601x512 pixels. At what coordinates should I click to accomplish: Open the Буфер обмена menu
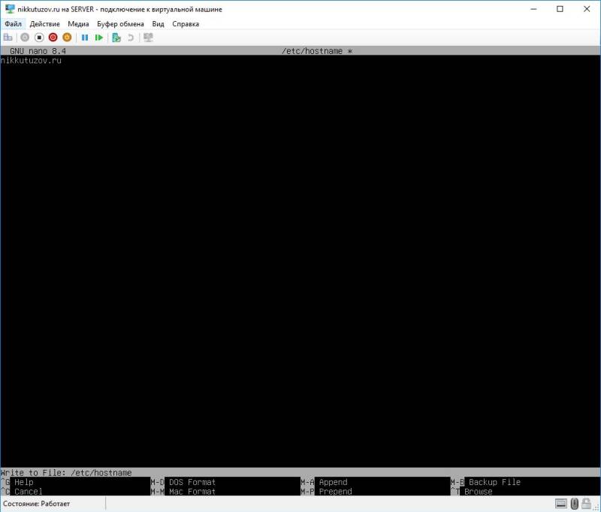pos(119,23)
